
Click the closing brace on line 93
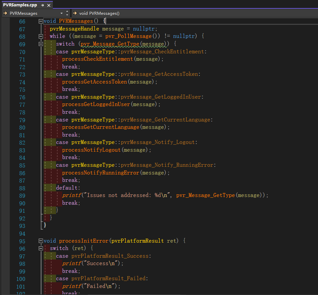click(x=45, y=225)
